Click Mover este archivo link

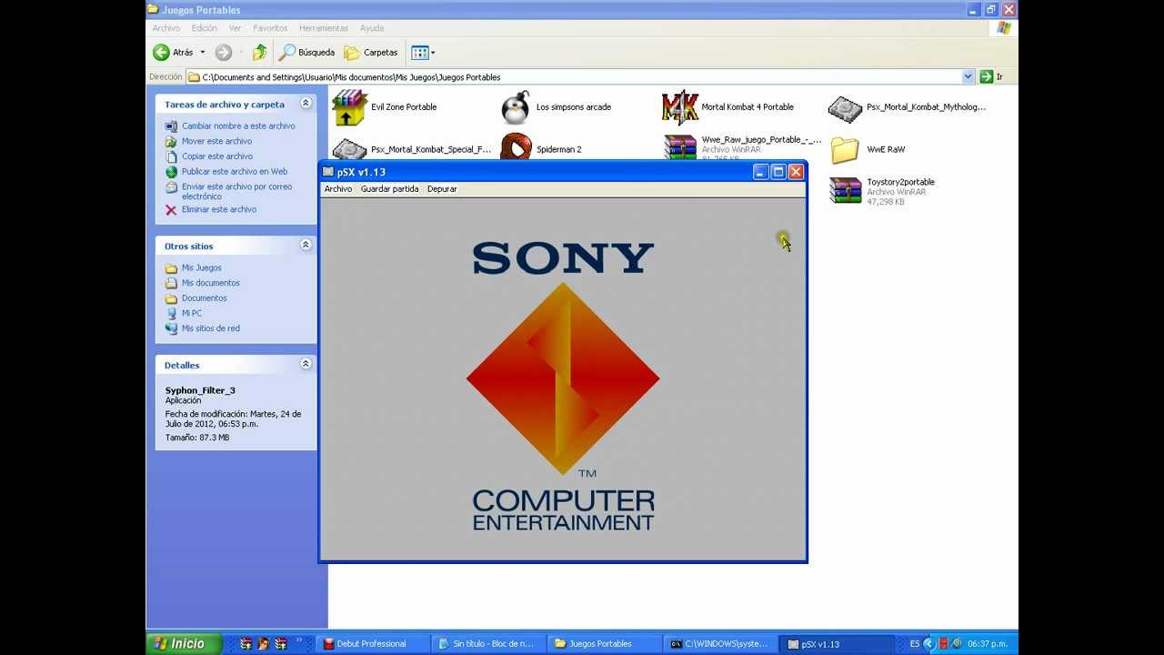(216, 141)
